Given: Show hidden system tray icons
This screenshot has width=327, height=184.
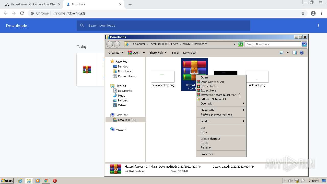Looking at the screenshot, I should point(285,181).
